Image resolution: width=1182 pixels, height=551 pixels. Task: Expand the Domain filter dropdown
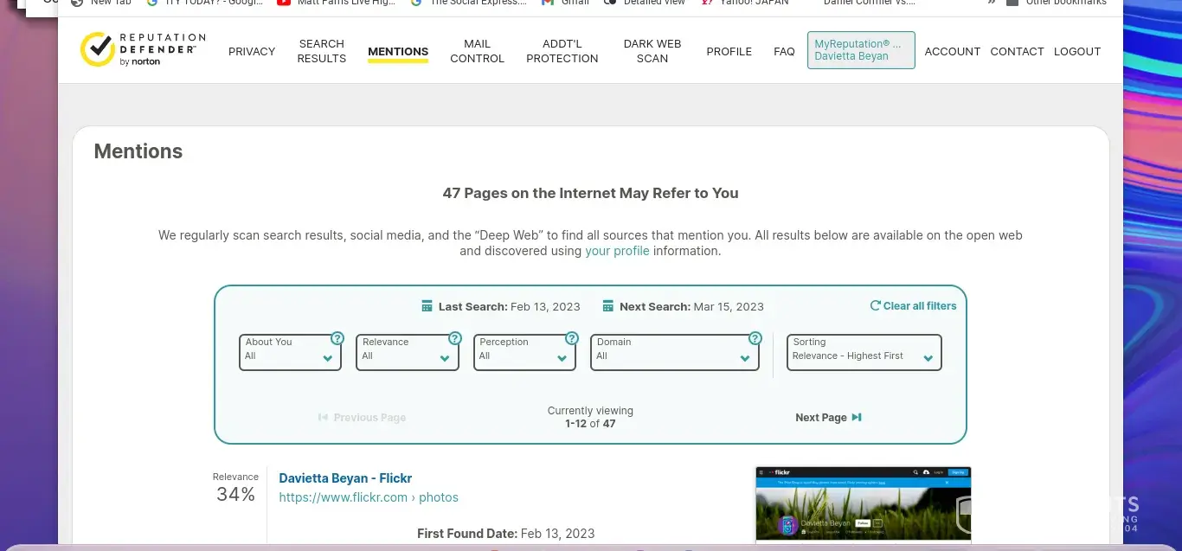pos(674,352)
